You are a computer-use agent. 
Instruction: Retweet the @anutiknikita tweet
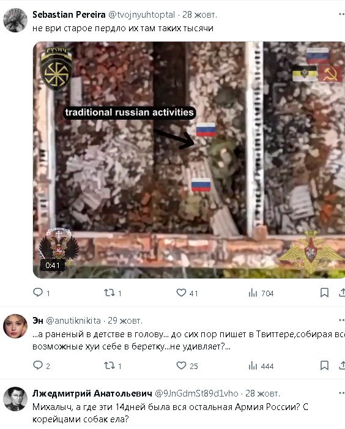tap(109, 365)
